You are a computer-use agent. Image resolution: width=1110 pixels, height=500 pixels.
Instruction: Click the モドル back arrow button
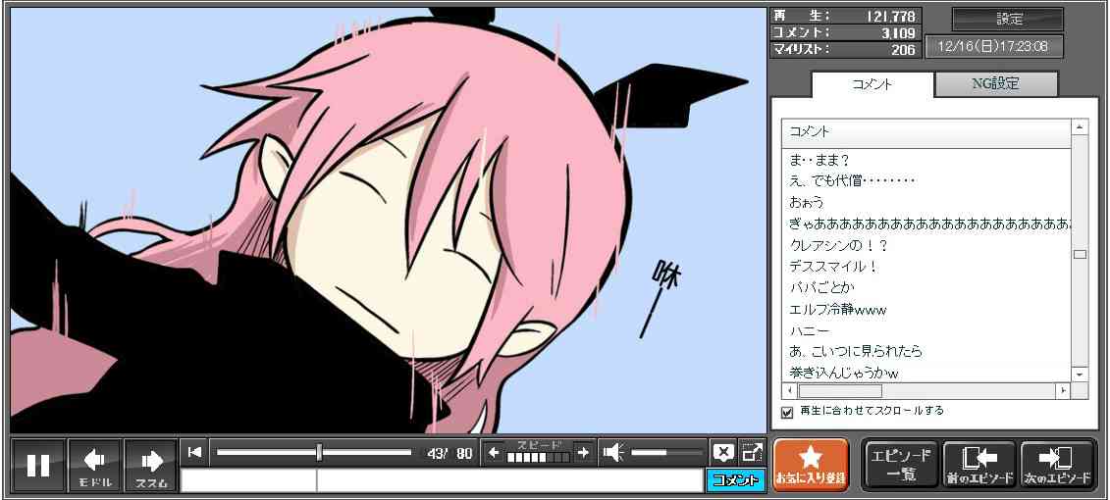click(95, 465)
